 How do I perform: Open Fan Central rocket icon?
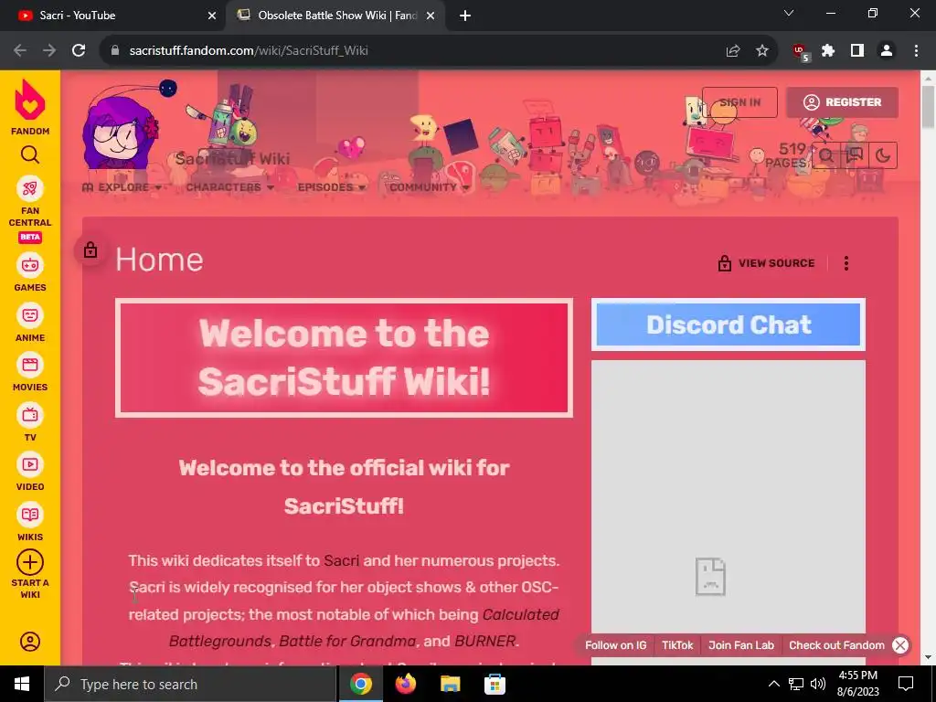pyautogui.click(x=30, y=189)
